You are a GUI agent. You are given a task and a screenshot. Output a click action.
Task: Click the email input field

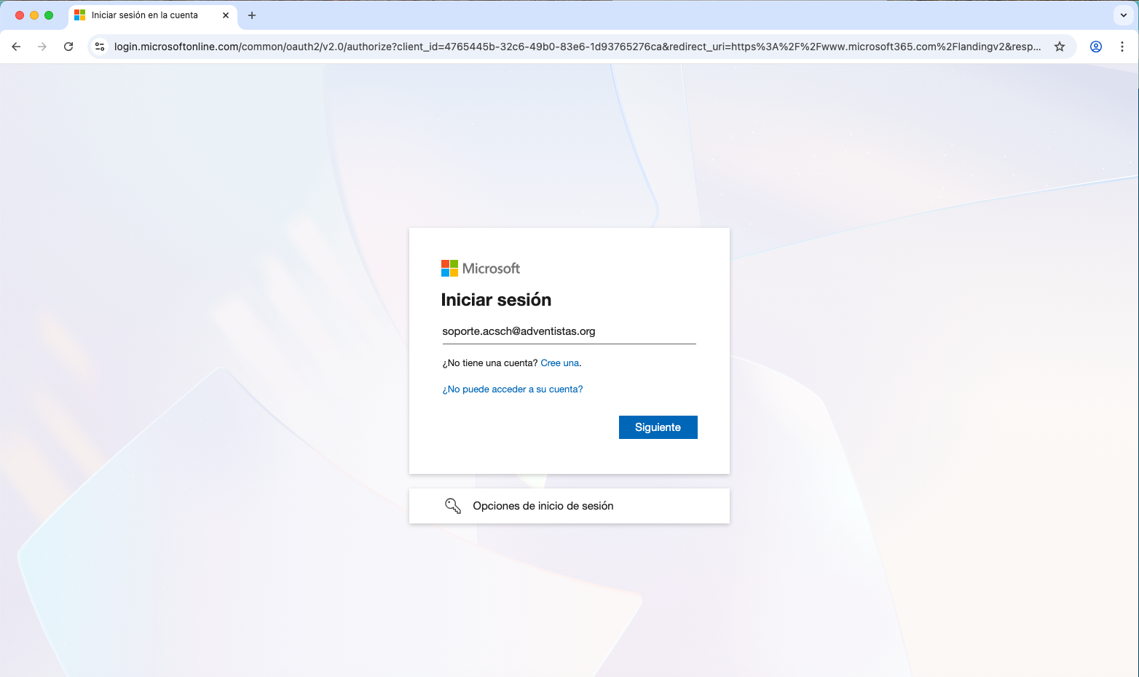[569, 331]
